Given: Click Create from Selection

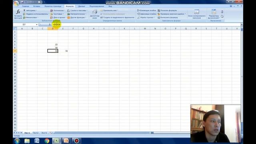Looking at the screenshot, I should pos(117,18).
